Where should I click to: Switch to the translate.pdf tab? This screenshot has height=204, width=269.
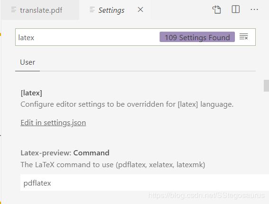click(x=40, y=10)
